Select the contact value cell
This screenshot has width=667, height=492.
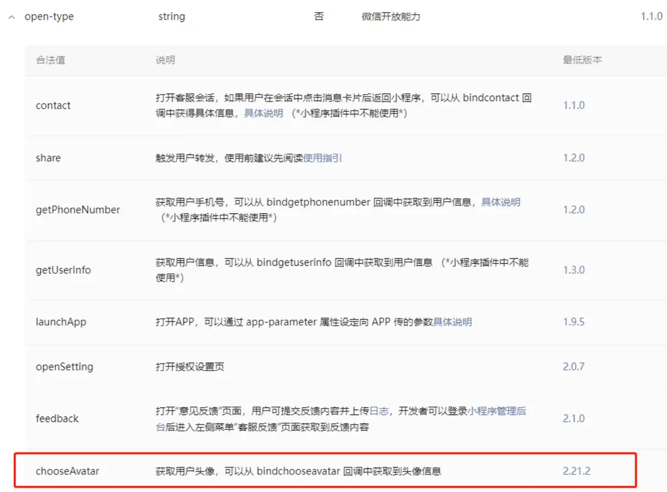[53, 106]
